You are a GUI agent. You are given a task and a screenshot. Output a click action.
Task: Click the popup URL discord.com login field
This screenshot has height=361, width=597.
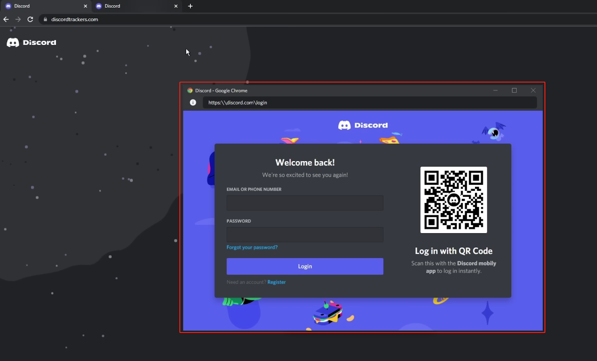point(370,102)
